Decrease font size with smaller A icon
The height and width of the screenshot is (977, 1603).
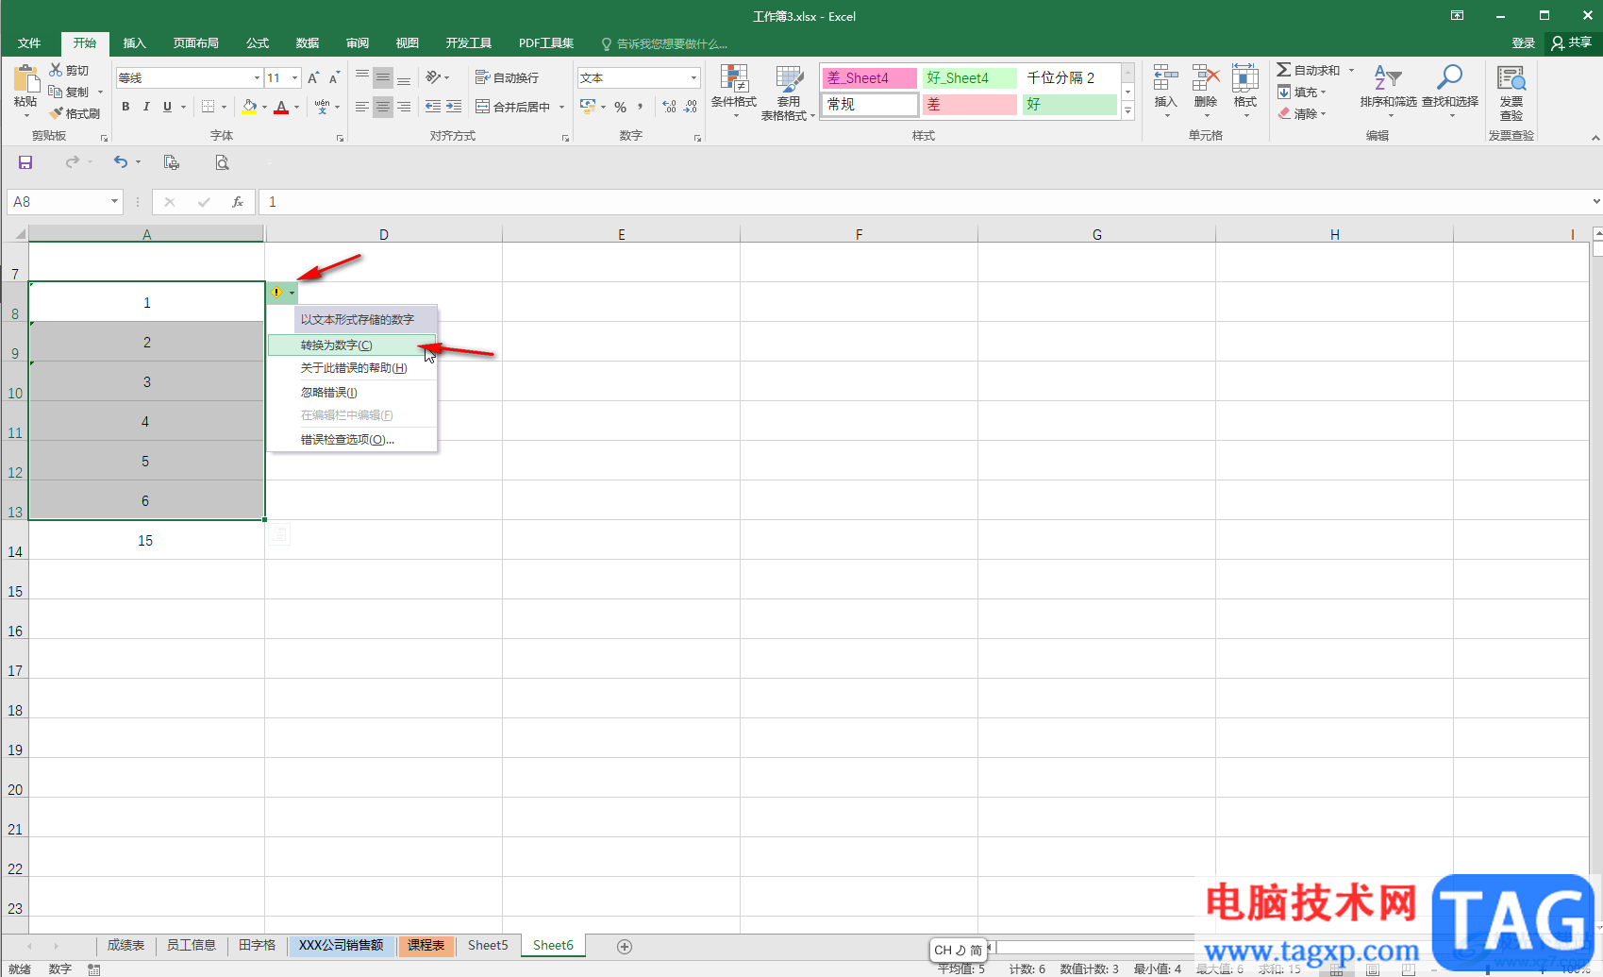pos(334,77)
